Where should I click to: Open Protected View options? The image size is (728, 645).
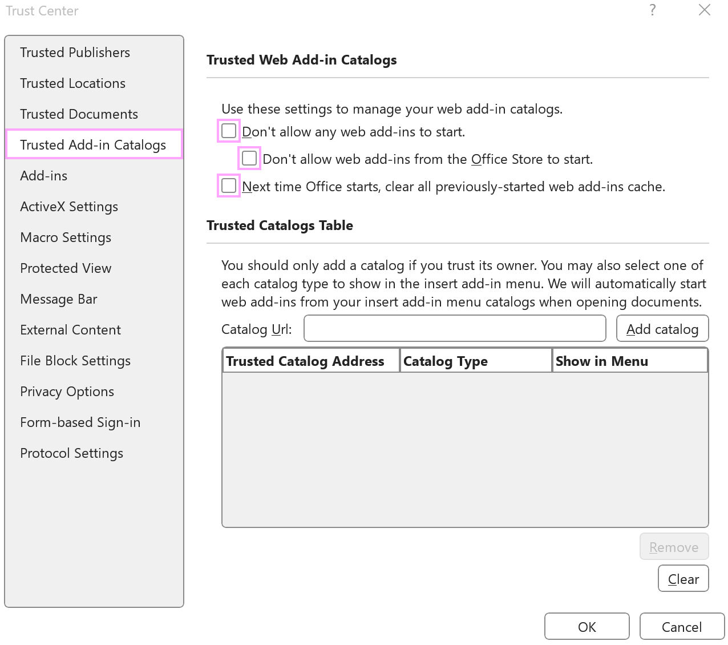click(66, 268)
